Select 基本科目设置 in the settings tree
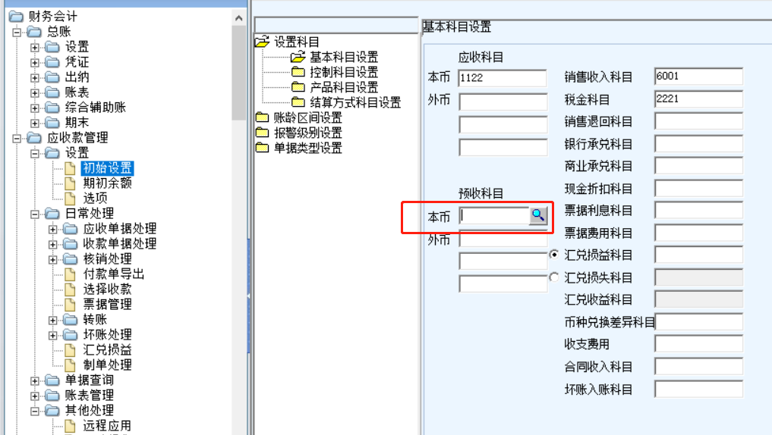 point(344,57)
